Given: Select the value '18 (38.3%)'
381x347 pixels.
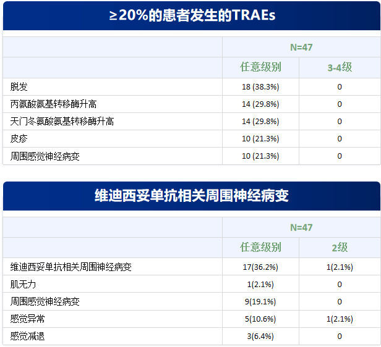Looking at the screenshot, I should click(260, 87).
